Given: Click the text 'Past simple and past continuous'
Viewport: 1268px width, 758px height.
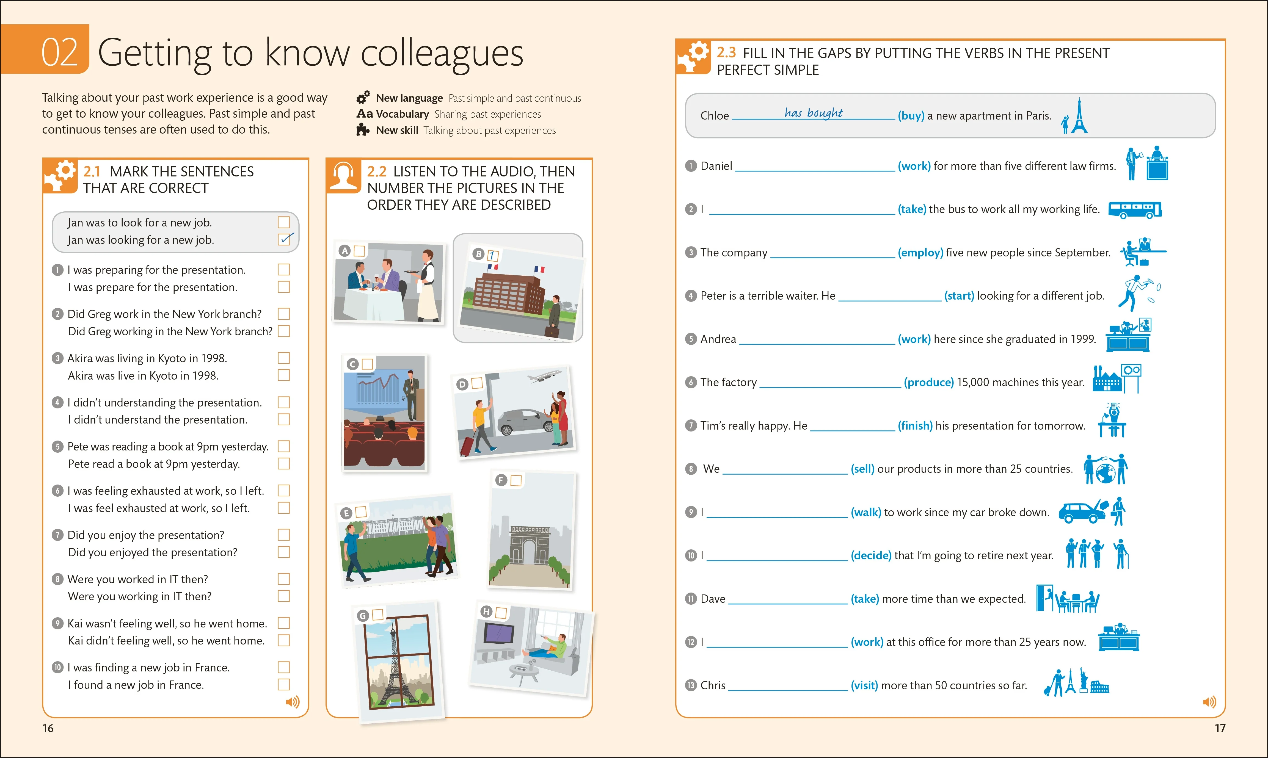Looking at the screenshot, I should point(515,98).
